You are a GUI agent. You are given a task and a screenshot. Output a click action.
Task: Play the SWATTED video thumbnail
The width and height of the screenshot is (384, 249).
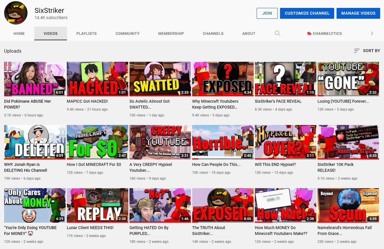tap(160, 79)
